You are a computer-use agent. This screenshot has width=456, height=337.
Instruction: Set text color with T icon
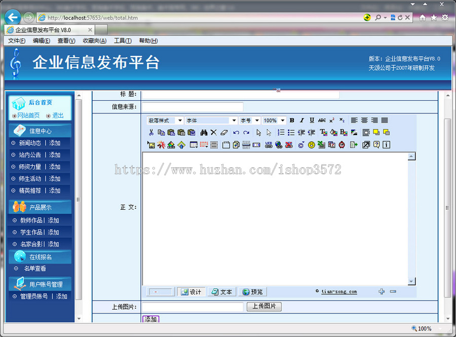(323, 133)
